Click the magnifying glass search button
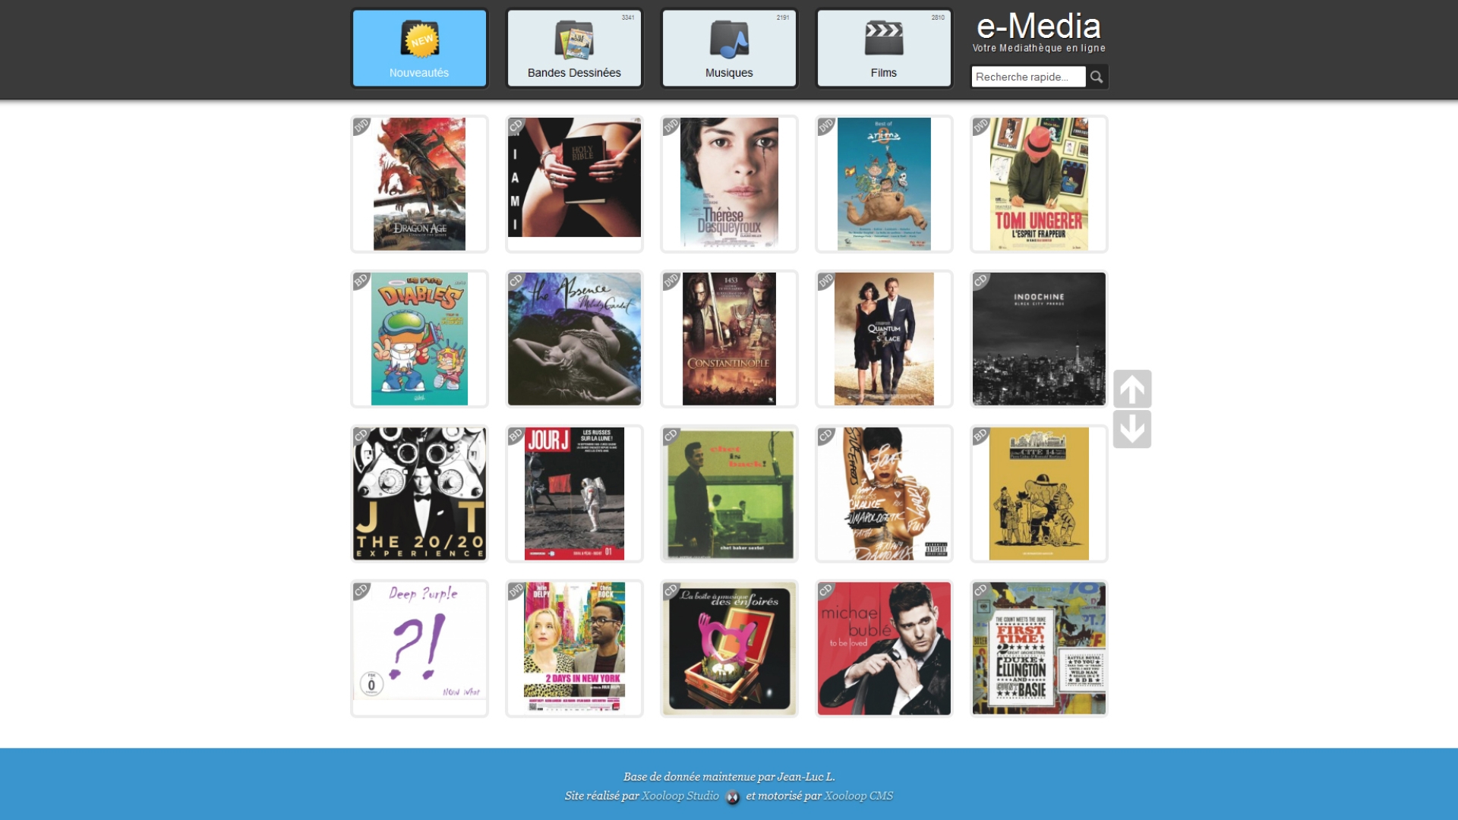The width and height of the screenshot is (1458, 820). point(1097,77)
